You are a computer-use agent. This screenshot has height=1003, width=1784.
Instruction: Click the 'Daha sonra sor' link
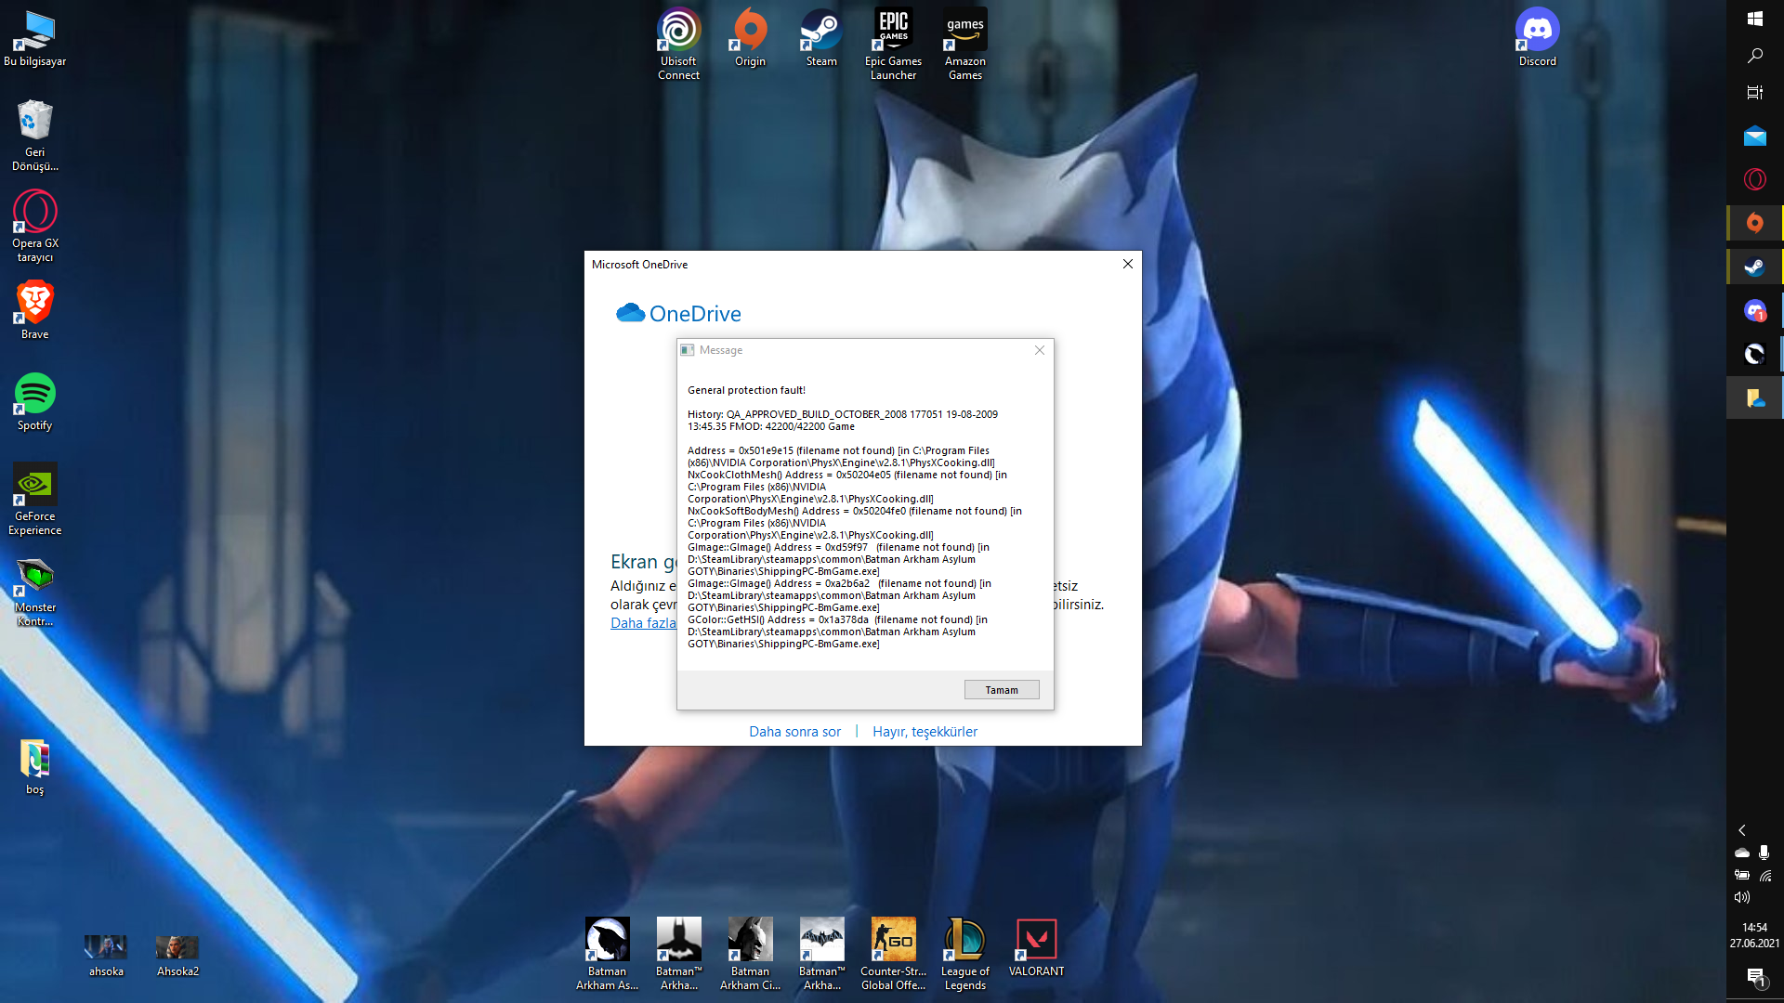(x=794, y=732)
